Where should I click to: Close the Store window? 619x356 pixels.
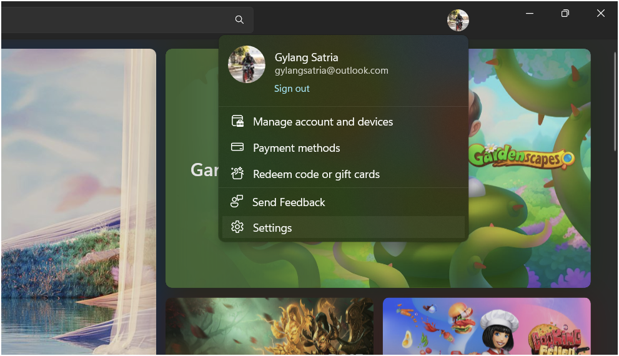tap(601, 13)
